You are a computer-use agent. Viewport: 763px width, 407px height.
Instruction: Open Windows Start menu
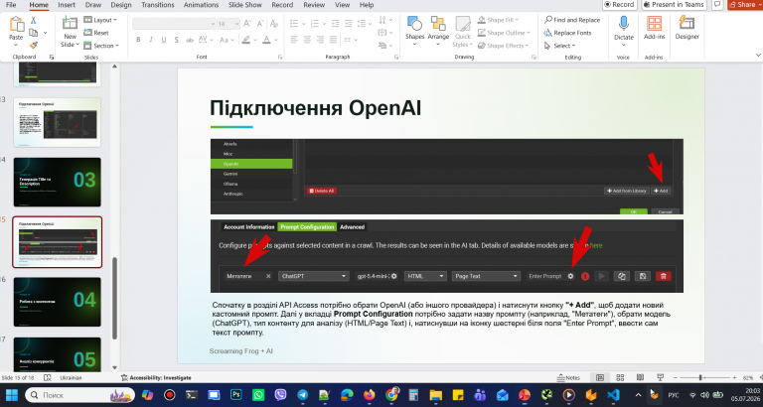coord(11,395)
